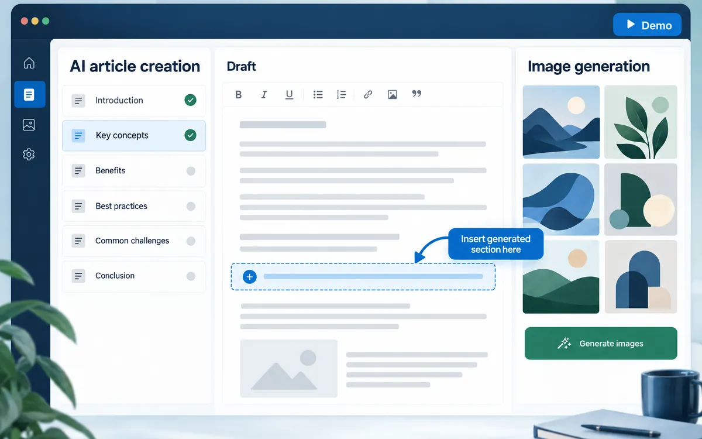This screenshot has width=702, height=439.
Task: Toggle underline formatting in Draft toolbar
Action: (289, 95)
